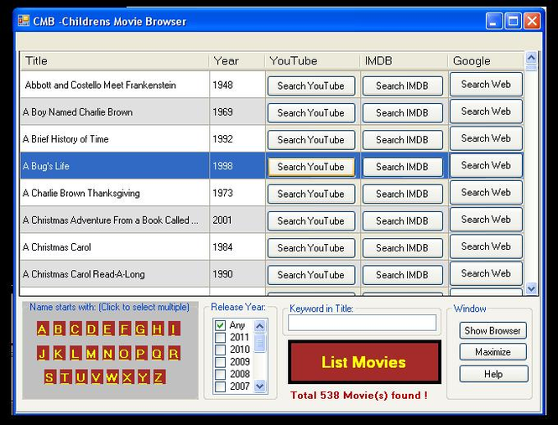Check the 2007 release year box
The image size is (558, 425).
coord(221,386)
